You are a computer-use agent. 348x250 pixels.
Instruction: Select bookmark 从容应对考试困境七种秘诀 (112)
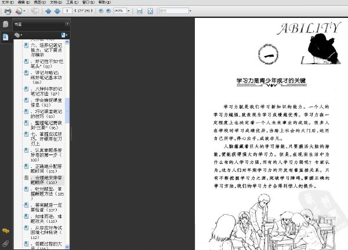point(46,232)
